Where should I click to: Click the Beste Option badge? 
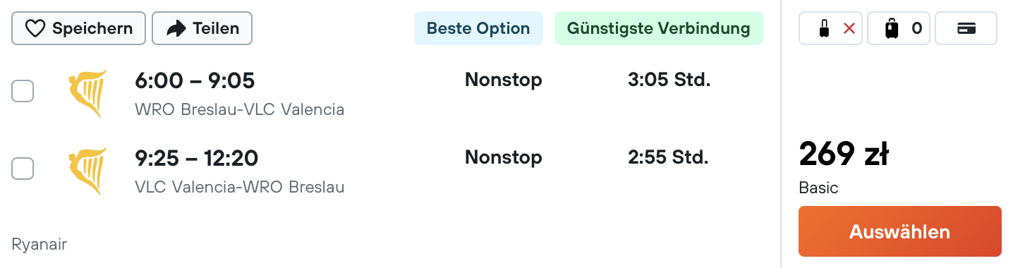(478, 28)
